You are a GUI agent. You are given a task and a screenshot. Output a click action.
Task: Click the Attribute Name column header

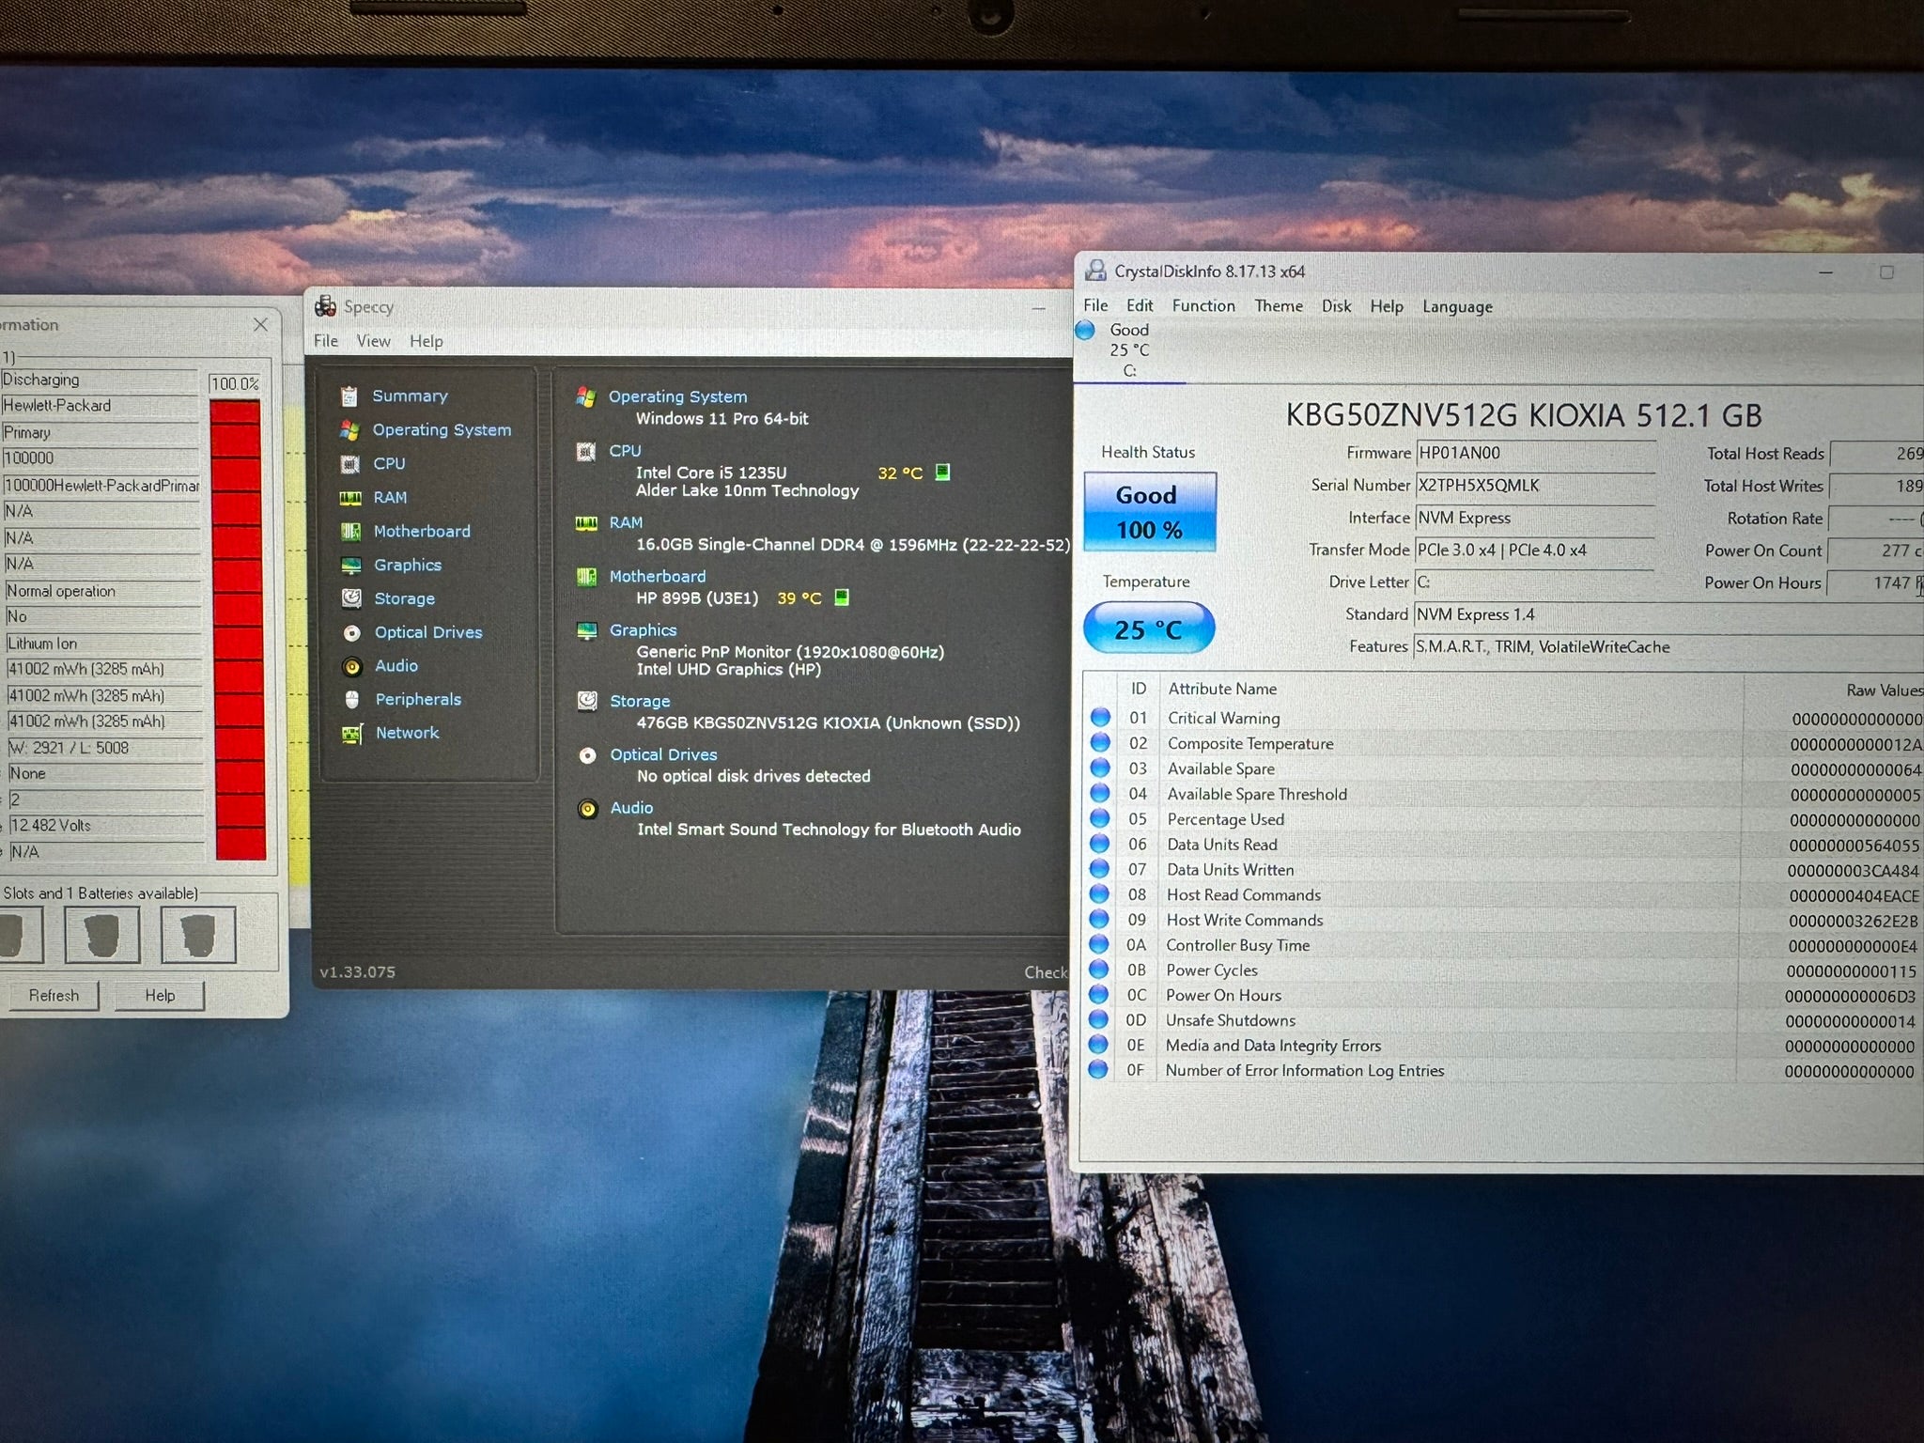[1222, 690]
